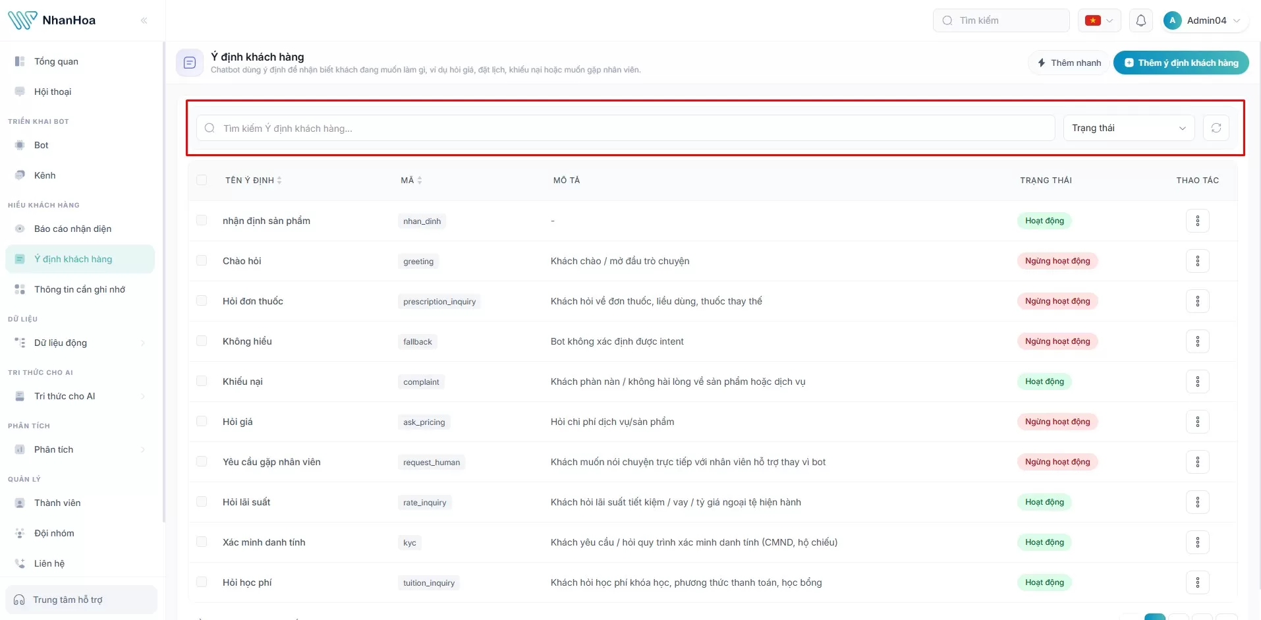The width and height of the screenshot is (1261, 620).
Task: Sort by TÊN Ý ĐỊNH column arrows
Action: pyautogui.click(x=279, y=181)
